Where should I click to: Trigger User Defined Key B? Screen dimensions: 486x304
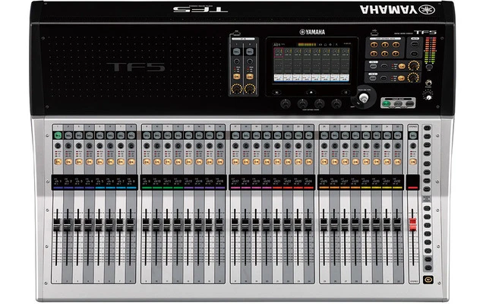click(385, 45)
